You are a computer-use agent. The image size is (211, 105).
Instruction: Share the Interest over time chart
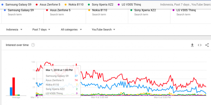(x=207, y=45)
